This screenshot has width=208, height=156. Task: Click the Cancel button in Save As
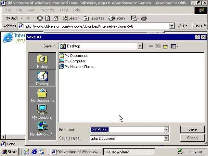192,138
